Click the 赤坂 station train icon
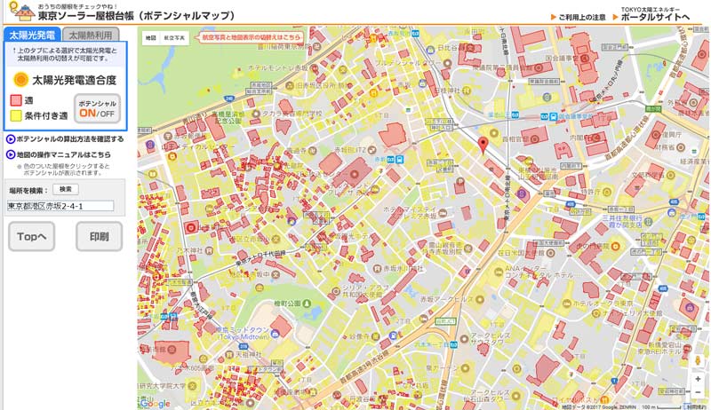 click(399, 159)
